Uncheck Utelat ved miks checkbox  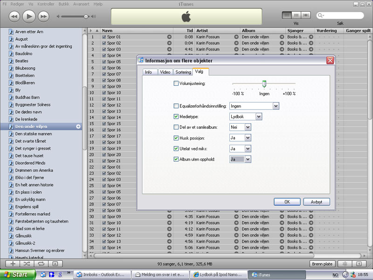click(x=176, y=148)
